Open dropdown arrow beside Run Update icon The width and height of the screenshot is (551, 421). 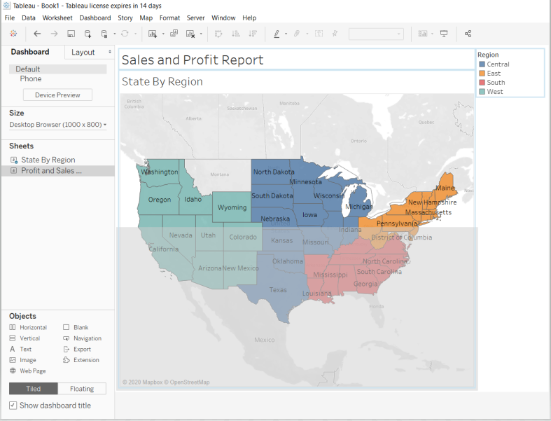tap(135, 34)
